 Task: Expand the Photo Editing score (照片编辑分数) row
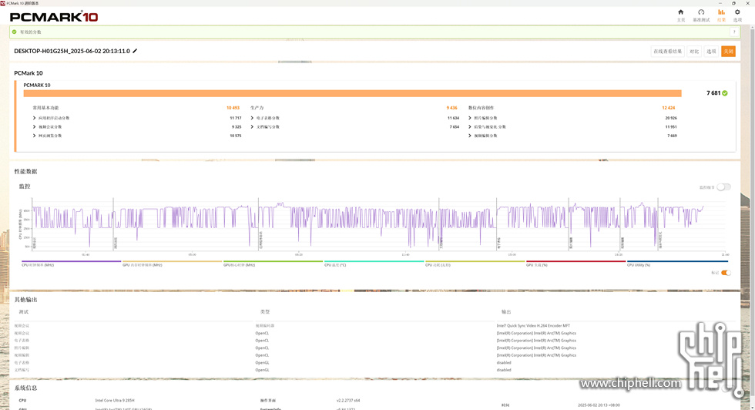coord(470,118)
